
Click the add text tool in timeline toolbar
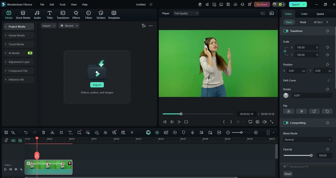click(70, 132)
